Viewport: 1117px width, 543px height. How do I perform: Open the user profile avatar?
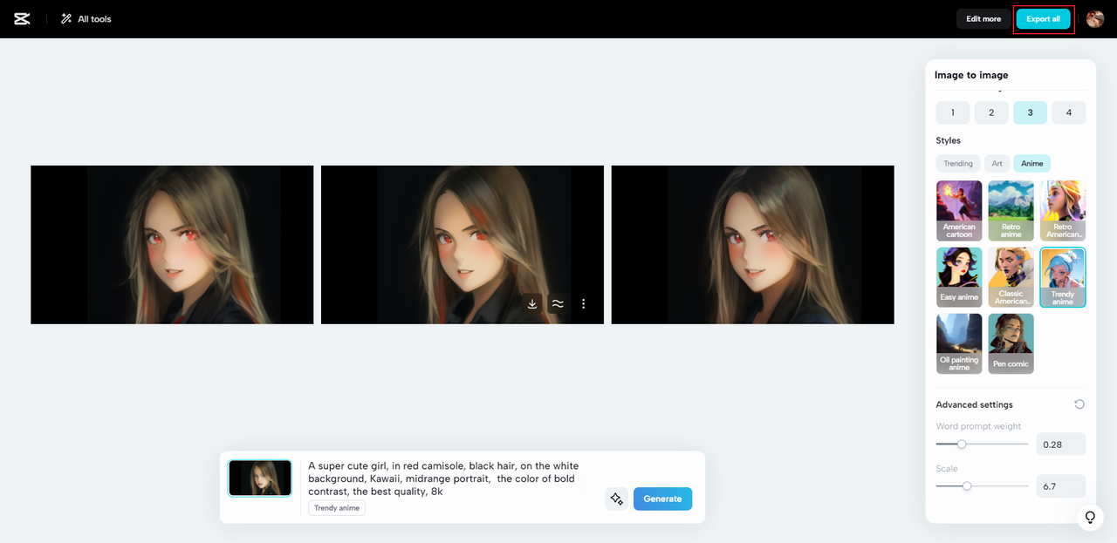click(x=1095, y=19)
